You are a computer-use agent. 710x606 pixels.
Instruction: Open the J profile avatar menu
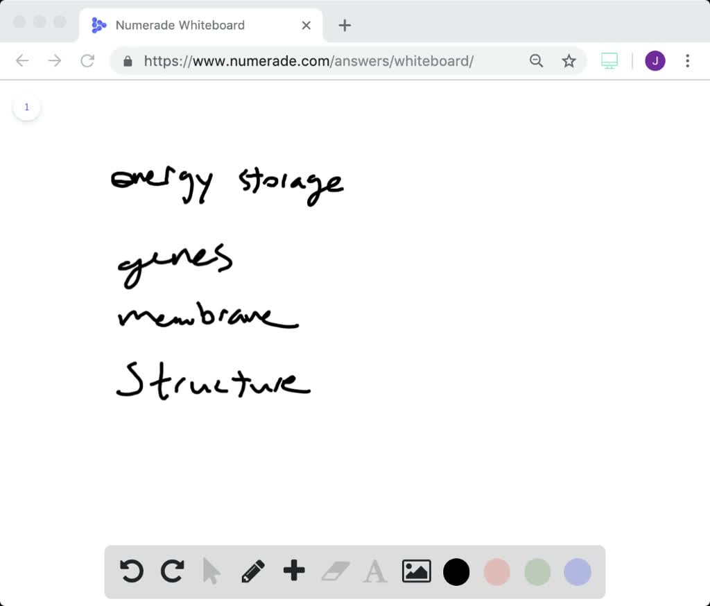point(655,60)
